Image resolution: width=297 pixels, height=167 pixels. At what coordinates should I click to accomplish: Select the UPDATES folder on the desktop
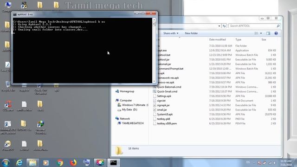24,126
